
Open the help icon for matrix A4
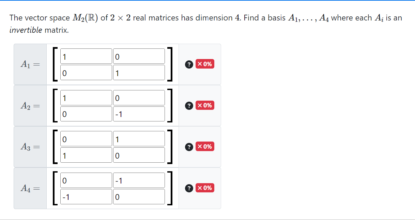coord(189,188)
